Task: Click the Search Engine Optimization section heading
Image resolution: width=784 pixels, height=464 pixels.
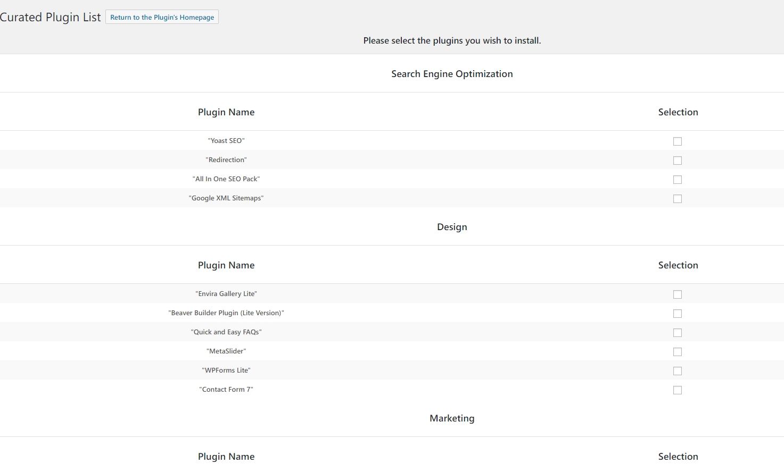Action: click(x=452, y=74)
